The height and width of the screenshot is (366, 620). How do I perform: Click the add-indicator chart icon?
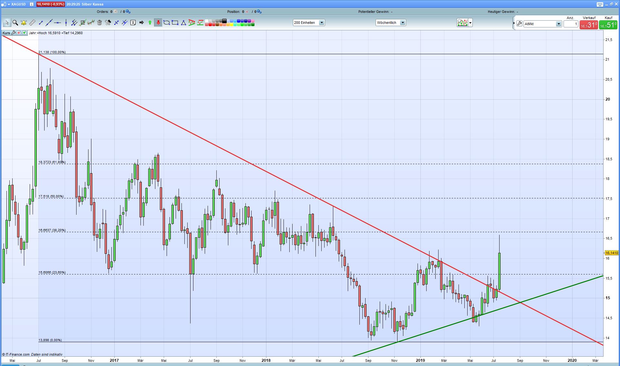462,23
